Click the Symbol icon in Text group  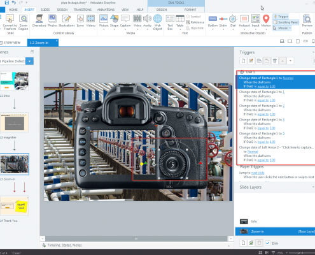pyautogui.click(x=188, y=17)
